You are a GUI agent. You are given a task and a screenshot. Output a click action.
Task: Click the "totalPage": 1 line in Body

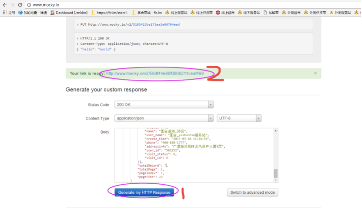pyautogui.click(x=151, y=169)
